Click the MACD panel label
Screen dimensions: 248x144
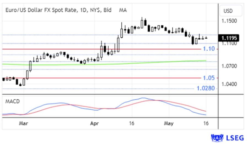tap(12, 101)
